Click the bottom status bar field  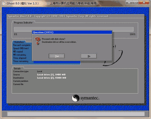pos(75,114)
